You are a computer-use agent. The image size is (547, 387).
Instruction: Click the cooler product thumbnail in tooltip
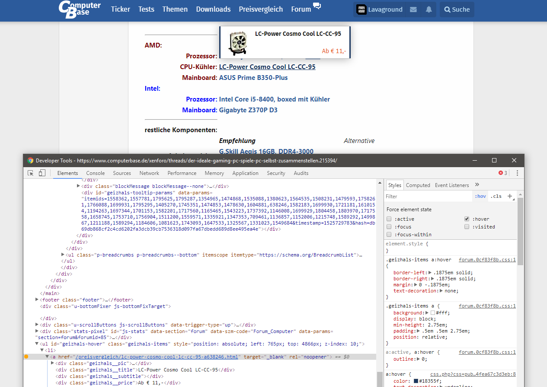[237, 44]
